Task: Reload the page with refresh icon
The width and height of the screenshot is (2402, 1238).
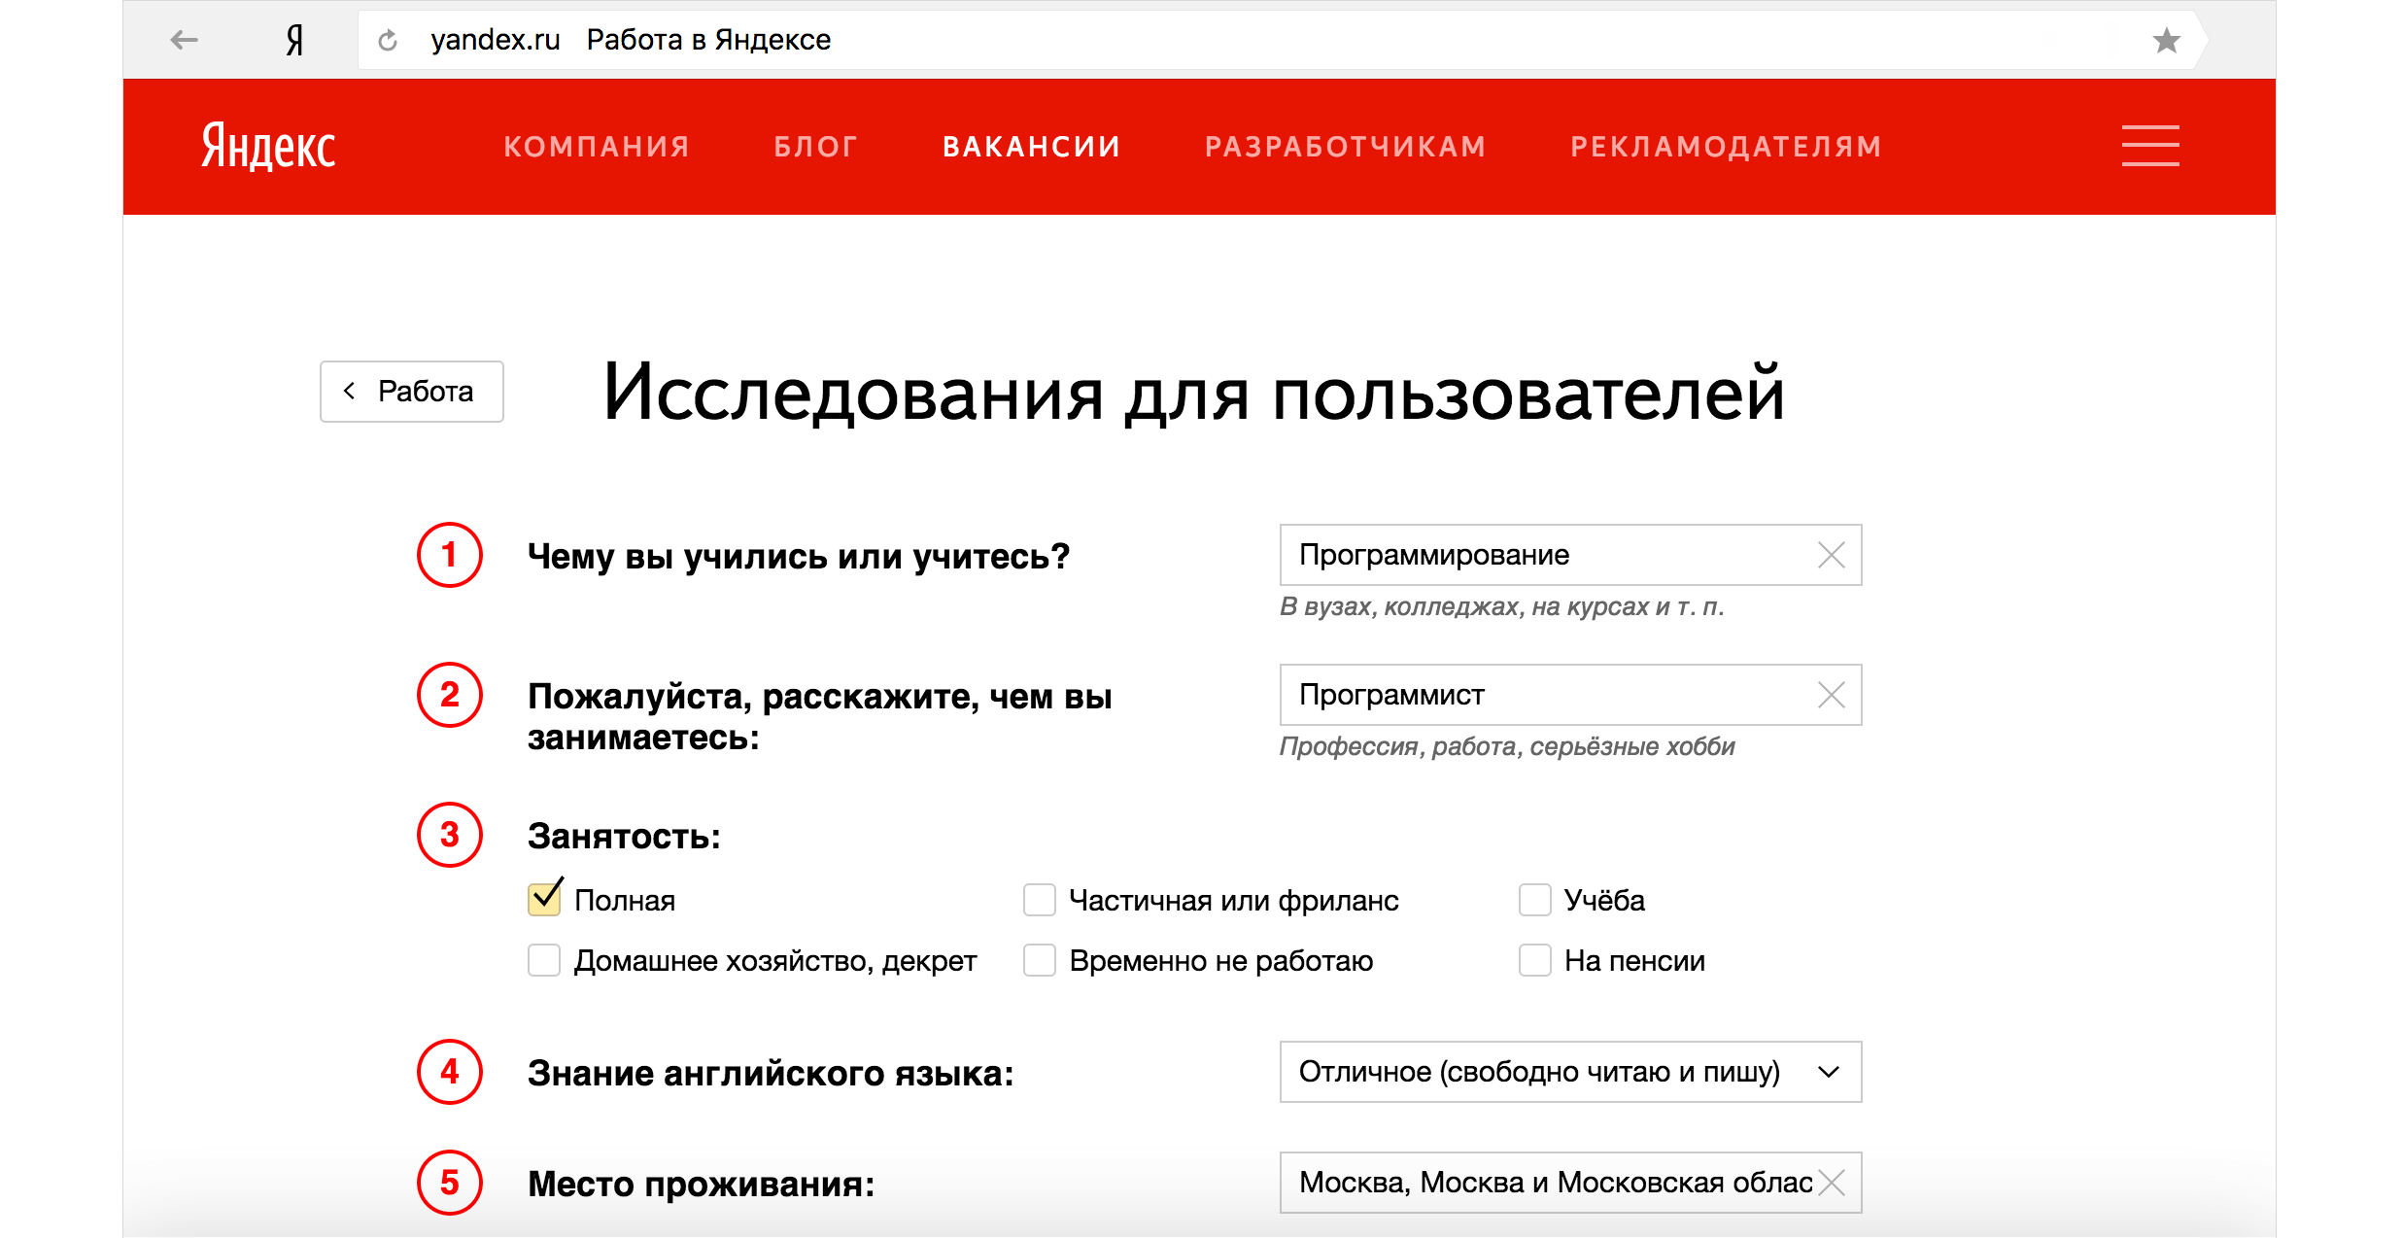Action: [x=388, y=40]
